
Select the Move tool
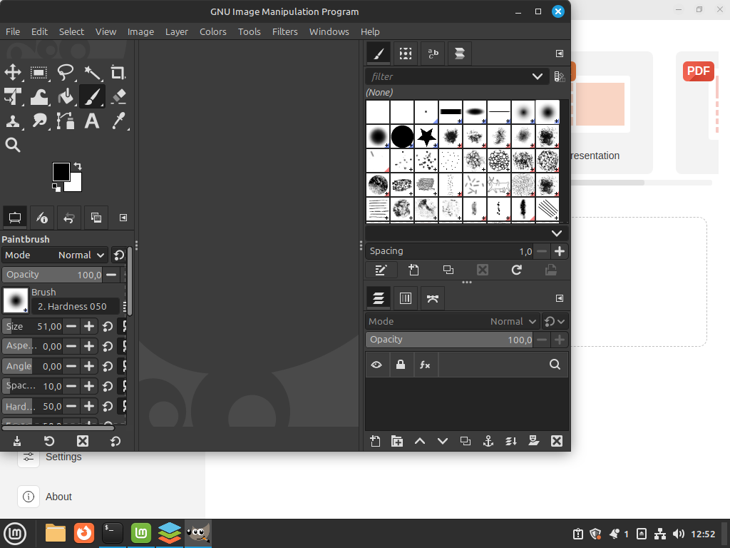pos(13,72)
